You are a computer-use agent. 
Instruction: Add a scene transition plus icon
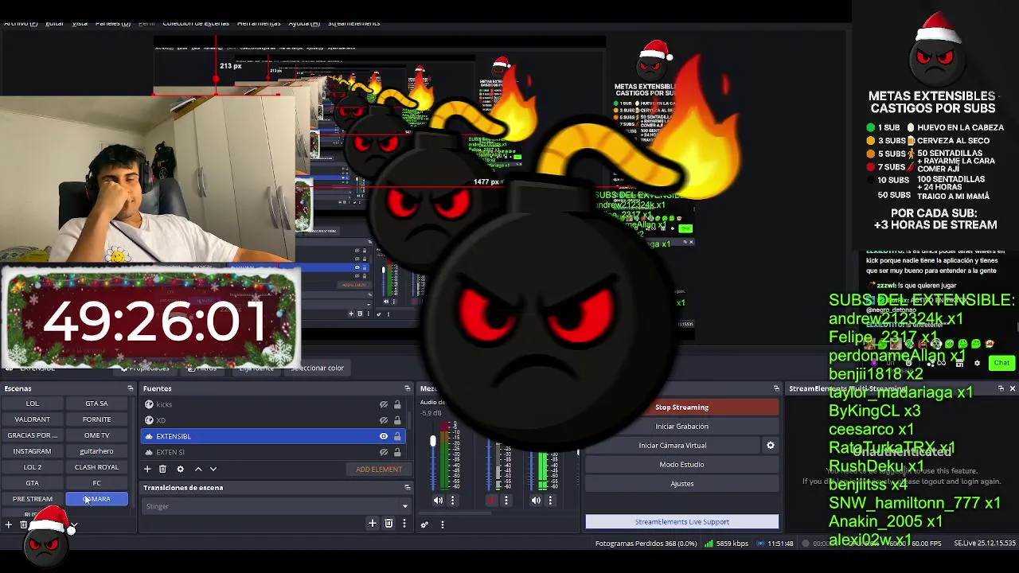tap(372, 523)
